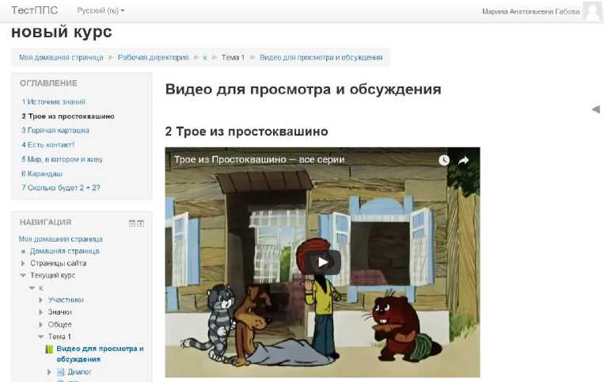Collapse the Тема 1 tree node
Viewport: 604px width, 382px height.
pyautogui.click(x=41, y=337)
